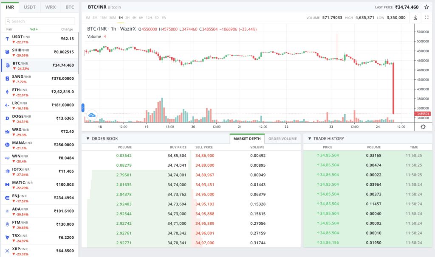The height and width of the screenshot is (257, 435).
Task: Click buy price 34,85,504 in order book
Action: (177, 156)
